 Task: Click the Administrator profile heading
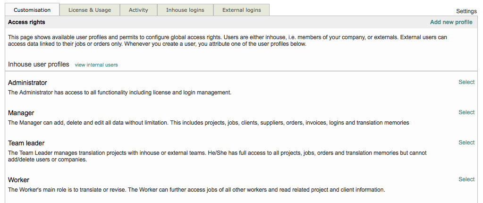pos(27,83)
